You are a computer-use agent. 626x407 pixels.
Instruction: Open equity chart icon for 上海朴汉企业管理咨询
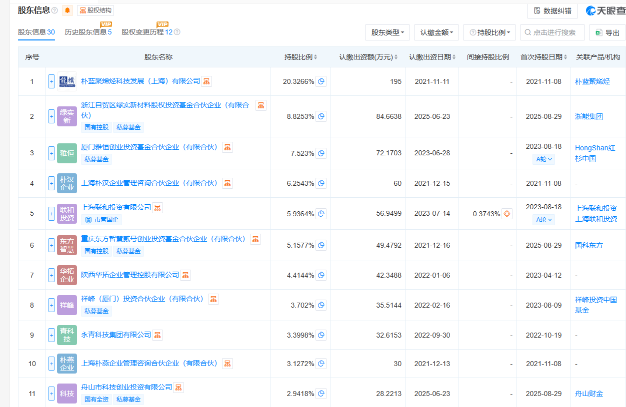(x=227, y=183)
